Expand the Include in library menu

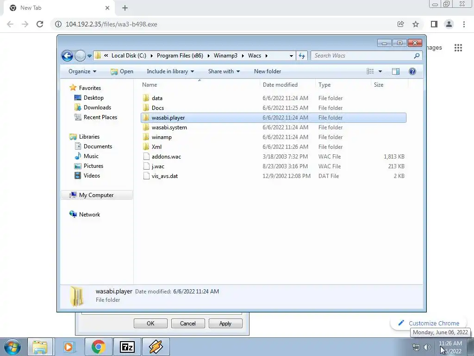coord(170,71)
